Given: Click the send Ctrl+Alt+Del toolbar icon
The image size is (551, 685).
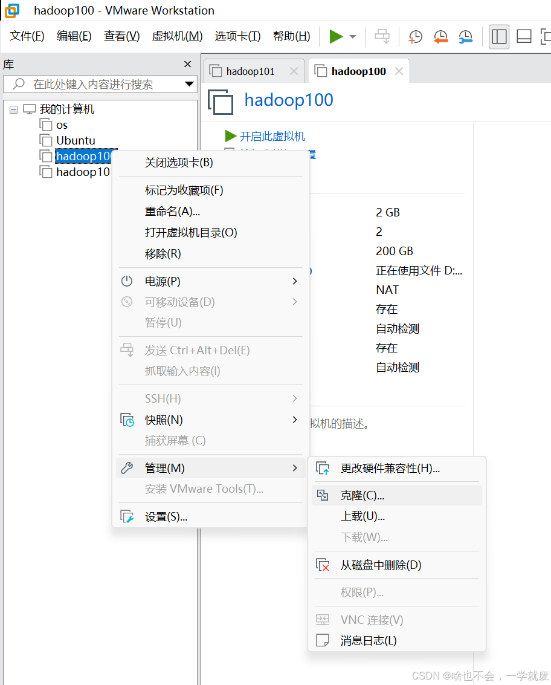Looking at the screenshot, I should [382, 36].
